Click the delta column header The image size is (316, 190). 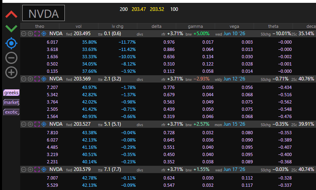point(156,26)
